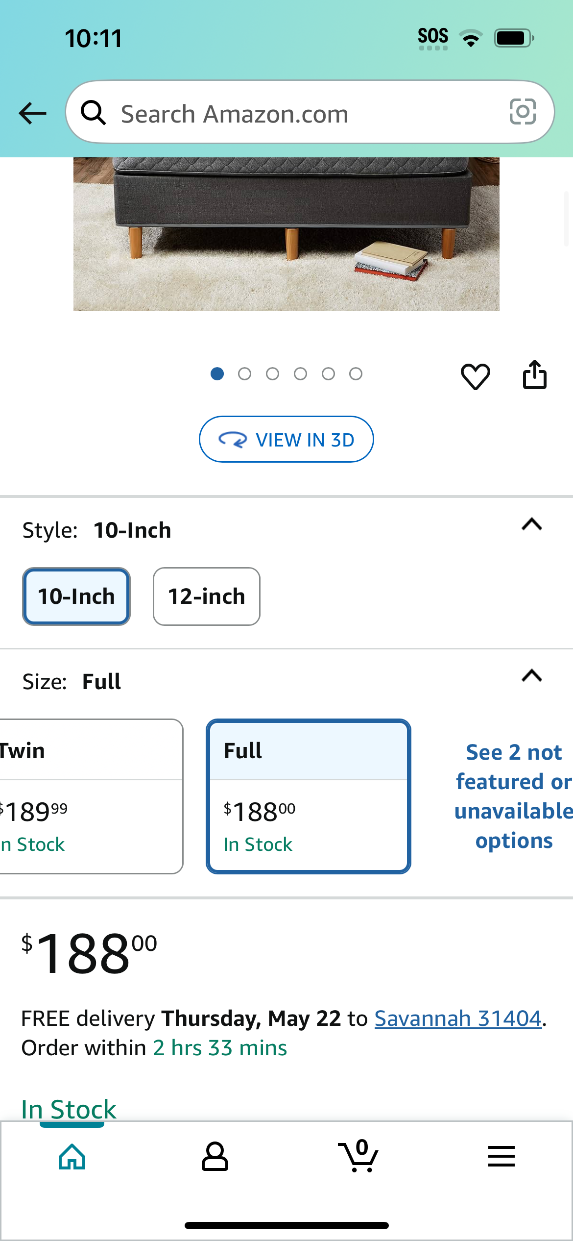Open the hamburger menu icon
The width and height of the screenshot is (573, 1241).
(501, 1156)
